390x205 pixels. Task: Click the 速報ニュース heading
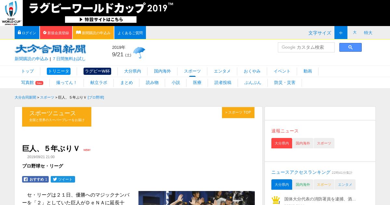[x=285, y=131]
